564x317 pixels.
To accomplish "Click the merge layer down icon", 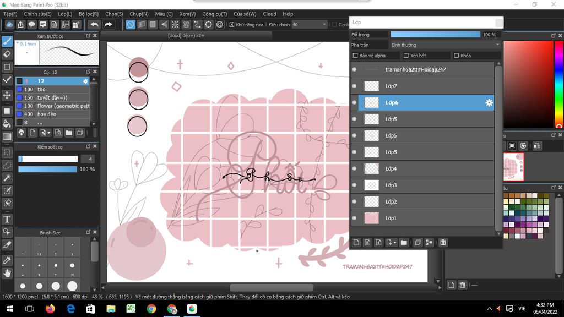I will (429, 243).
